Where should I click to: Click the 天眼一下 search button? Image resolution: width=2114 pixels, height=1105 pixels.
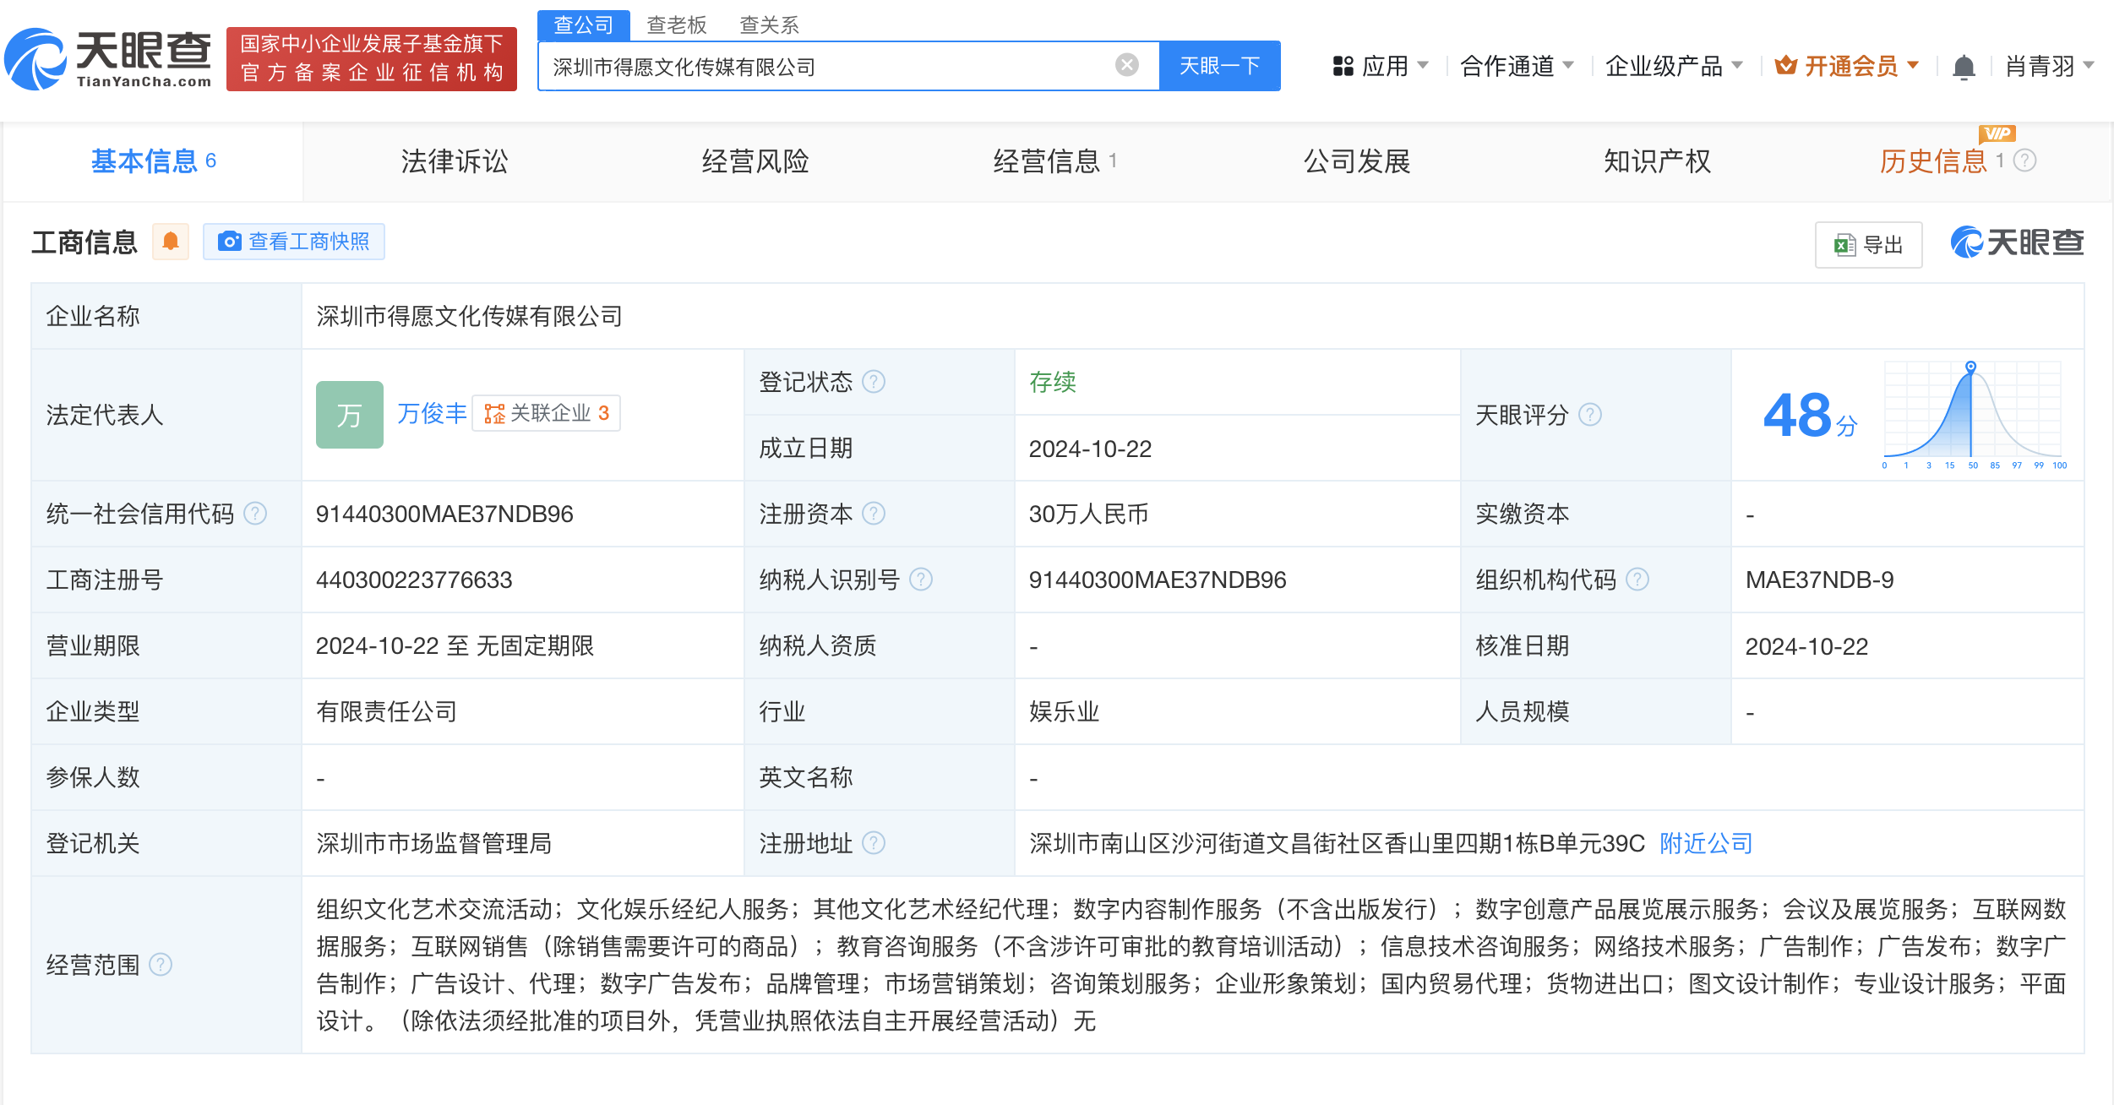coord(1219,66)
